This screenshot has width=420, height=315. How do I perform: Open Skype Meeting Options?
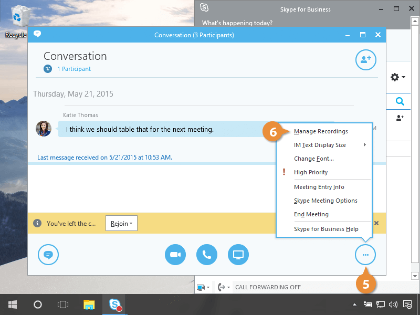tap(325, 201)
